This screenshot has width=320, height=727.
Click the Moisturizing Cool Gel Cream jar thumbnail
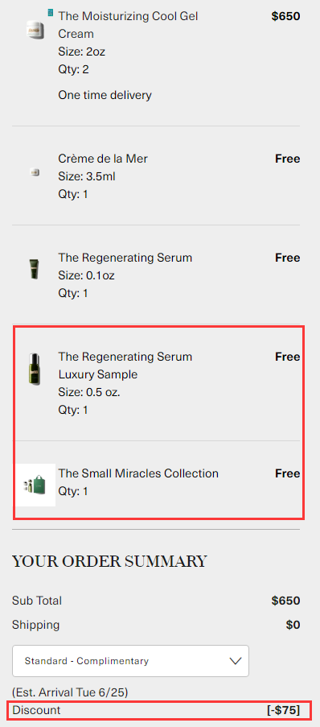coord(35,31)
